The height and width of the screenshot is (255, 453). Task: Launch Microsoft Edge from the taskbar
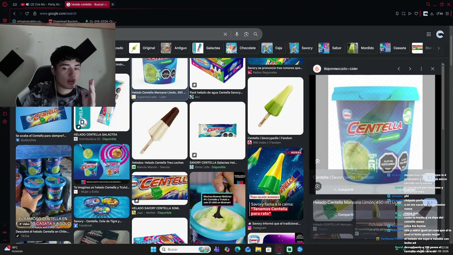pyautogui.click(x=237, y=249)
